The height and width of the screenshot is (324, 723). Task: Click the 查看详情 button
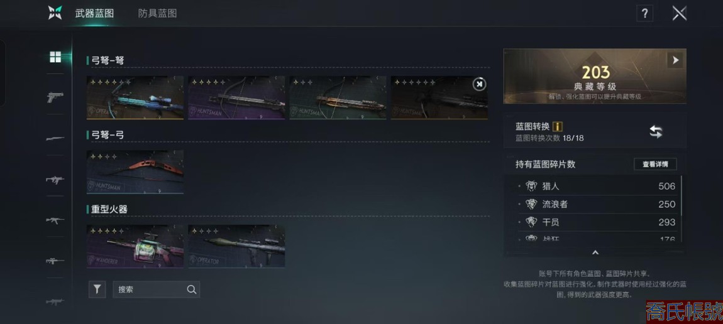655,165
